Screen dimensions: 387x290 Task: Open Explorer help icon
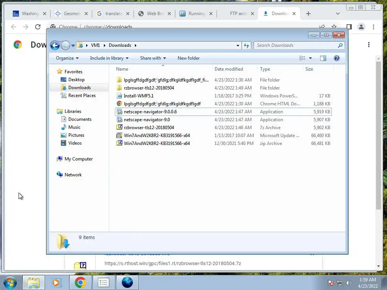click(x=337, y=58)
